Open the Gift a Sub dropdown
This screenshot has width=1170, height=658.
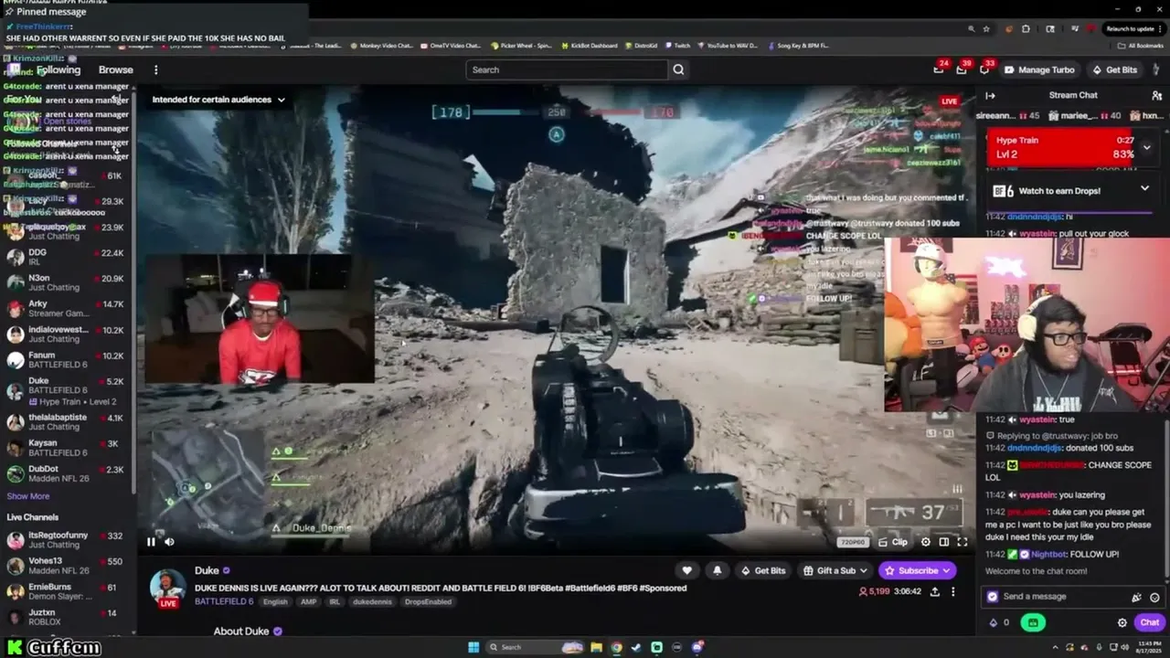pyautogui.click(x=835, y=570)
